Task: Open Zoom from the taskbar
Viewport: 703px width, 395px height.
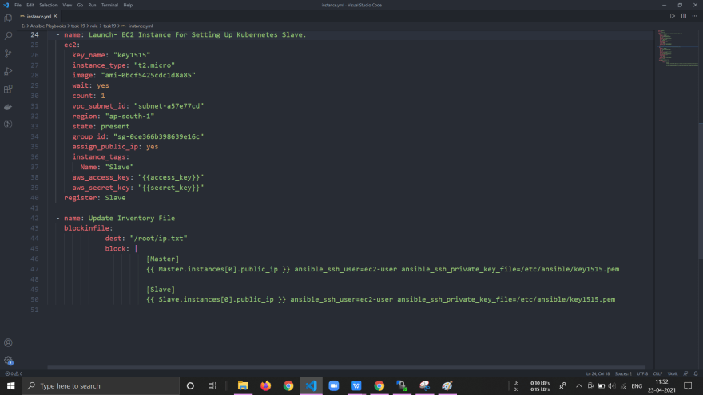Action: (334, 385)
